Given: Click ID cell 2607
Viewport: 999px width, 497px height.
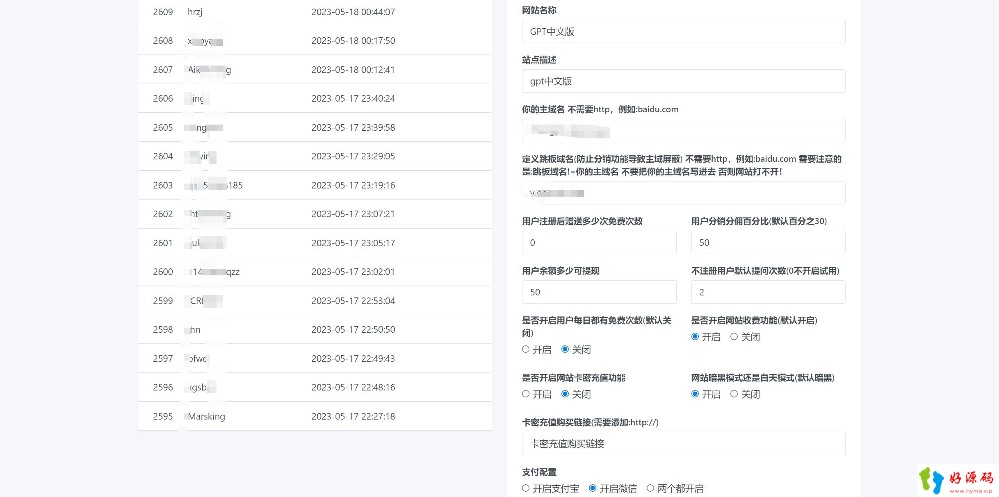Looking at the screenshot, I should [x=163, y=70].
